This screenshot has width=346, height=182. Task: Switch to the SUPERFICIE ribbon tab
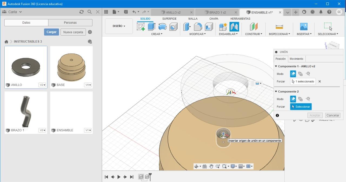(169, 19)
